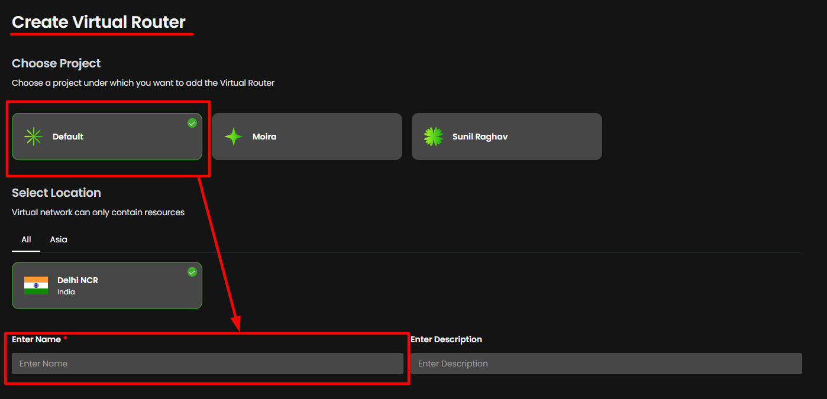827x399 pixels.
Task: Choose the Moira project card
Action: (306, 137)
